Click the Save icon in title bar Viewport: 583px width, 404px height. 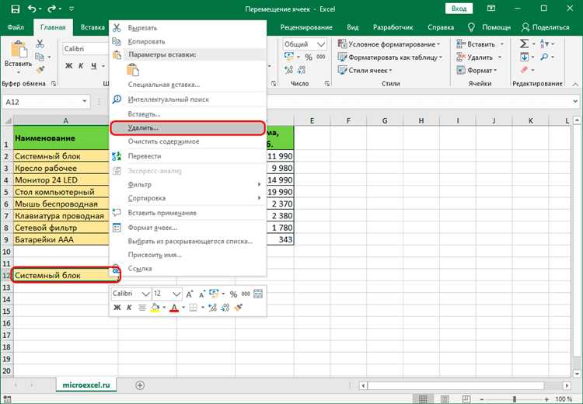click(15, 9)
